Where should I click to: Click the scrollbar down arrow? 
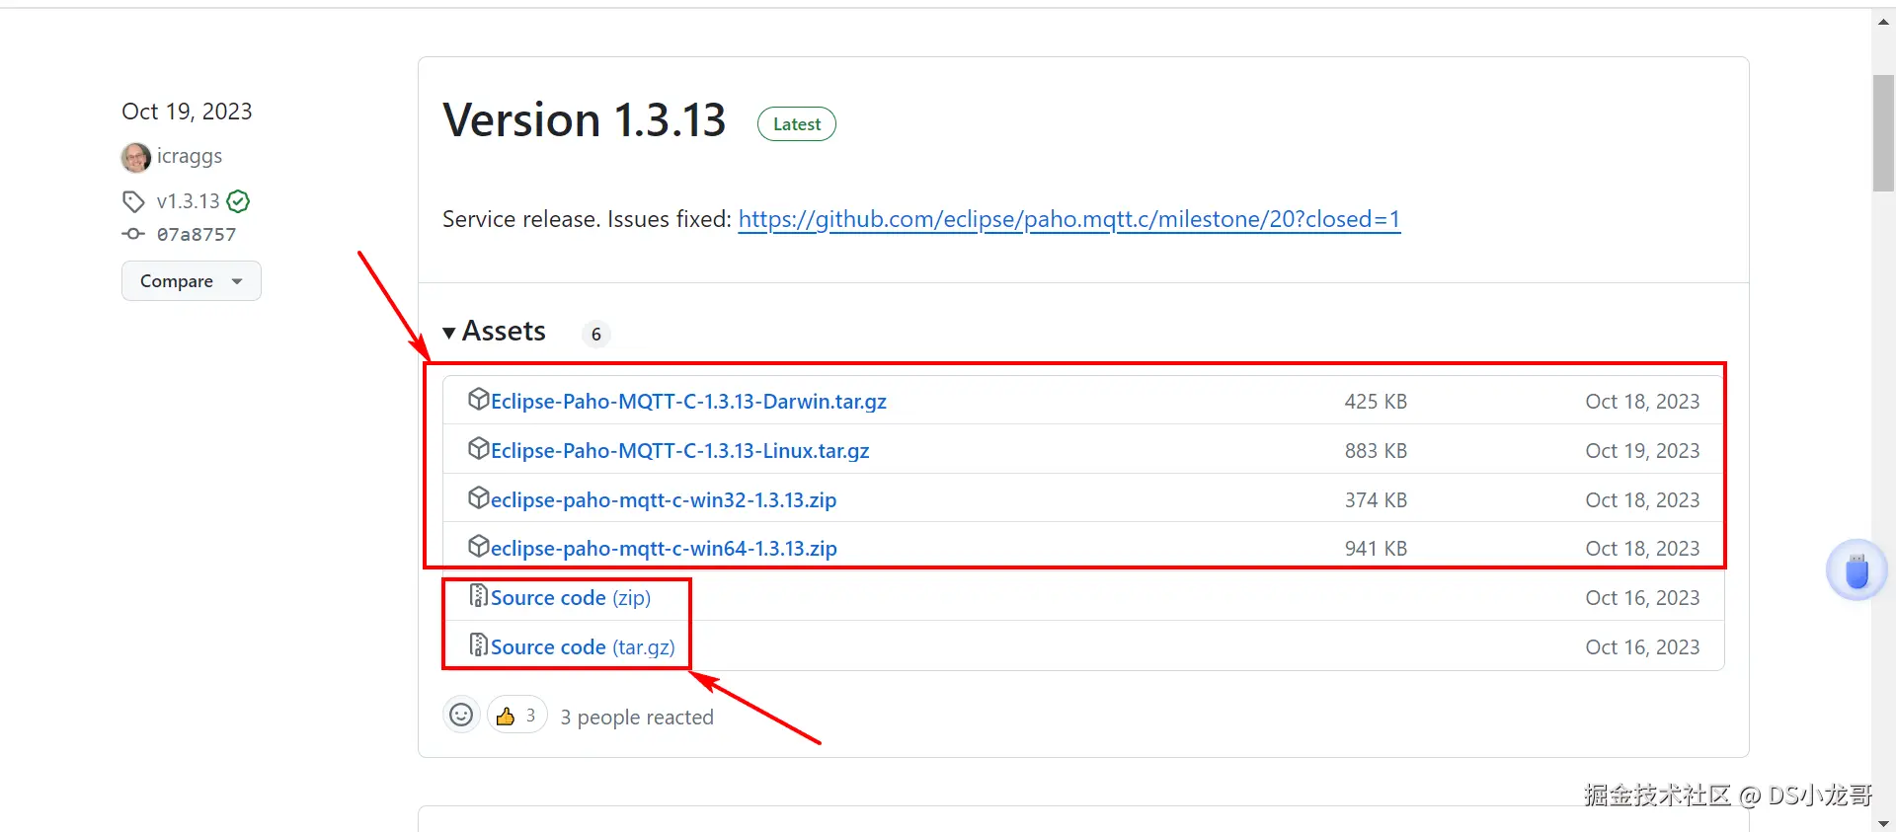[x=1883, y=822]
